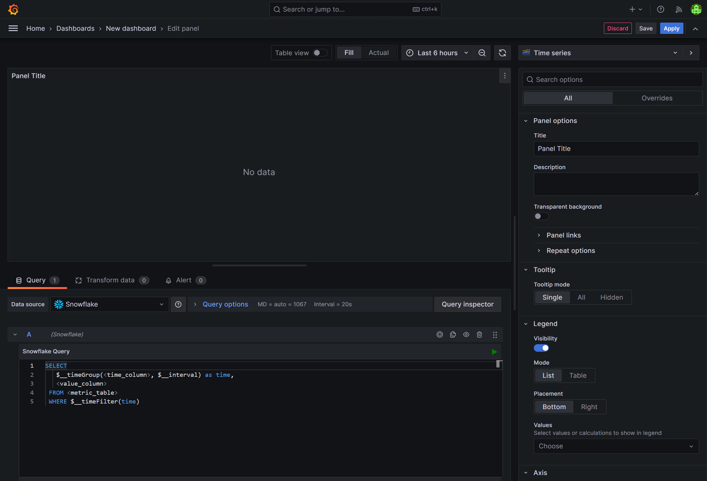The image size is (707, 481).
Task: Click the expand arrow beside Time series picker
Action: [x=691, y=53]
